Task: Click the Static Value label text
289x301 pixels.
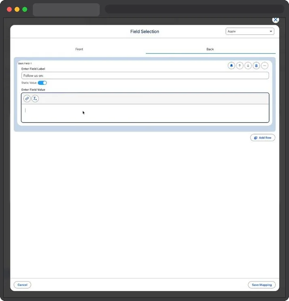Action: pos(29,83)
